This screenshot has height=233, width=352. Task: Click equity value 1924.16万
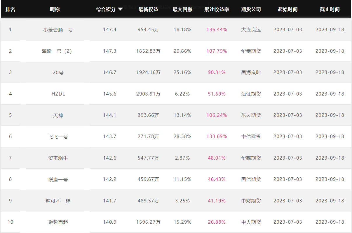pos(148,72)
